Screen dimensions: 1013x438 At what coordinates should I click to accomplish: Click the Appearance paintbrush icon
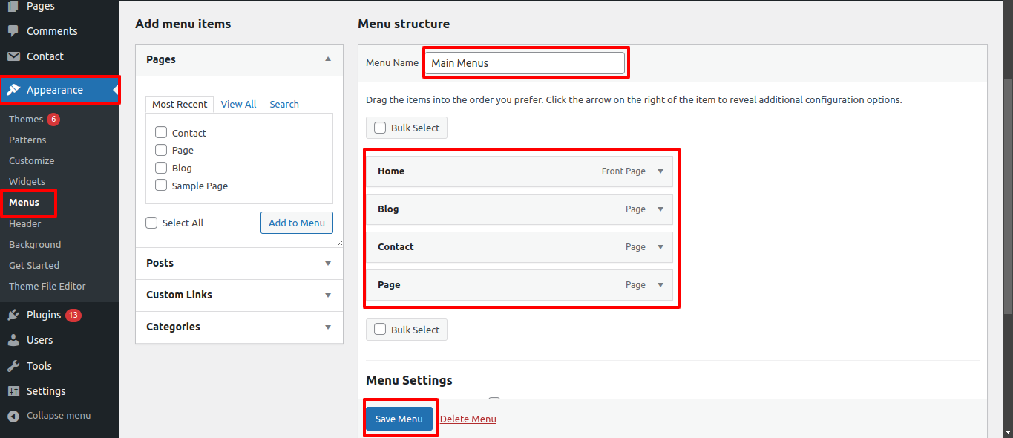[x=13, y=90]
